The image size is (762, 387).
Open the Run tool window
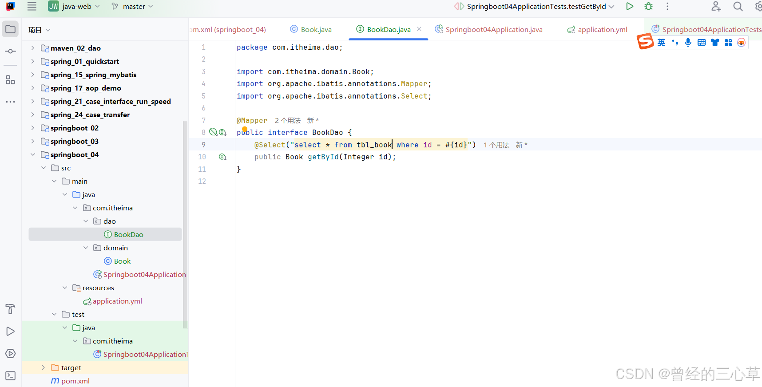point(10,331)
